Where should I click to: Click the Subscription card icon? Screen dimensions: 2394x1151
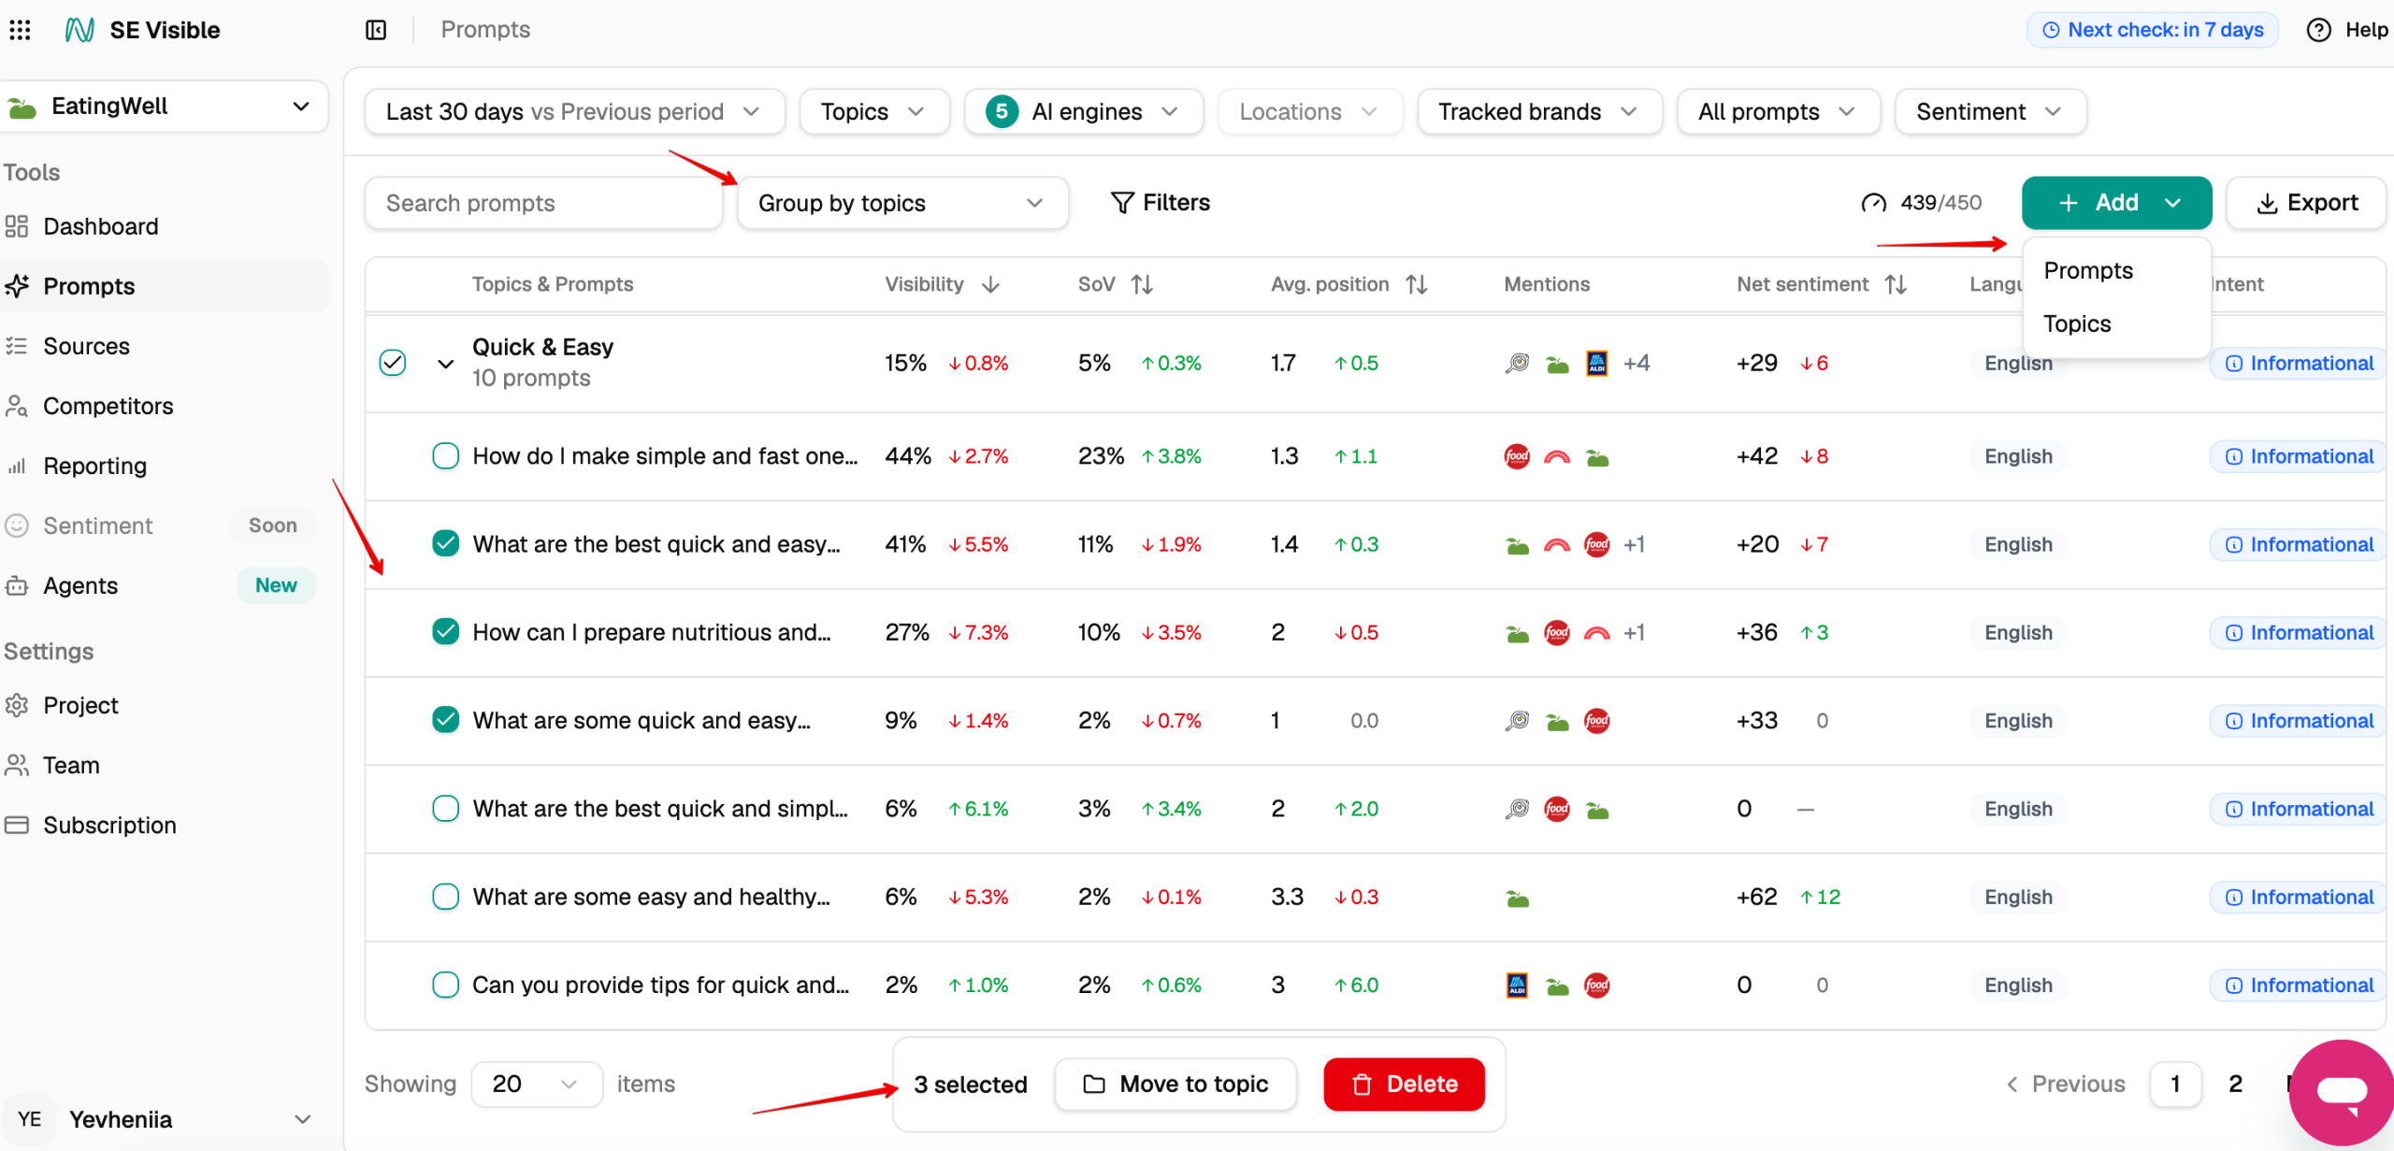pyautogui.click(x=17, y=825)
